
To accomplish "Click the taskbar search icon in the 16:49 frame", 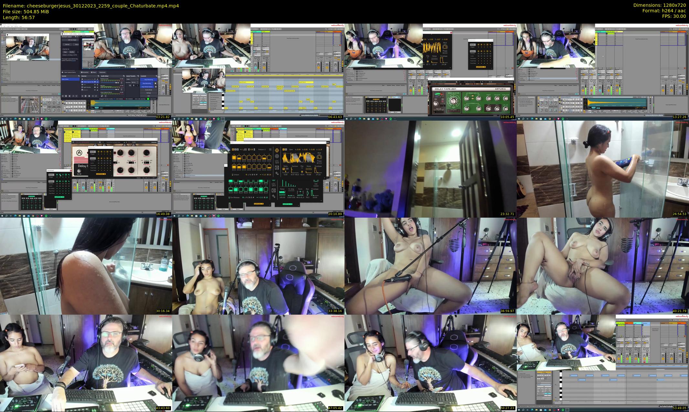I will 6,216.
